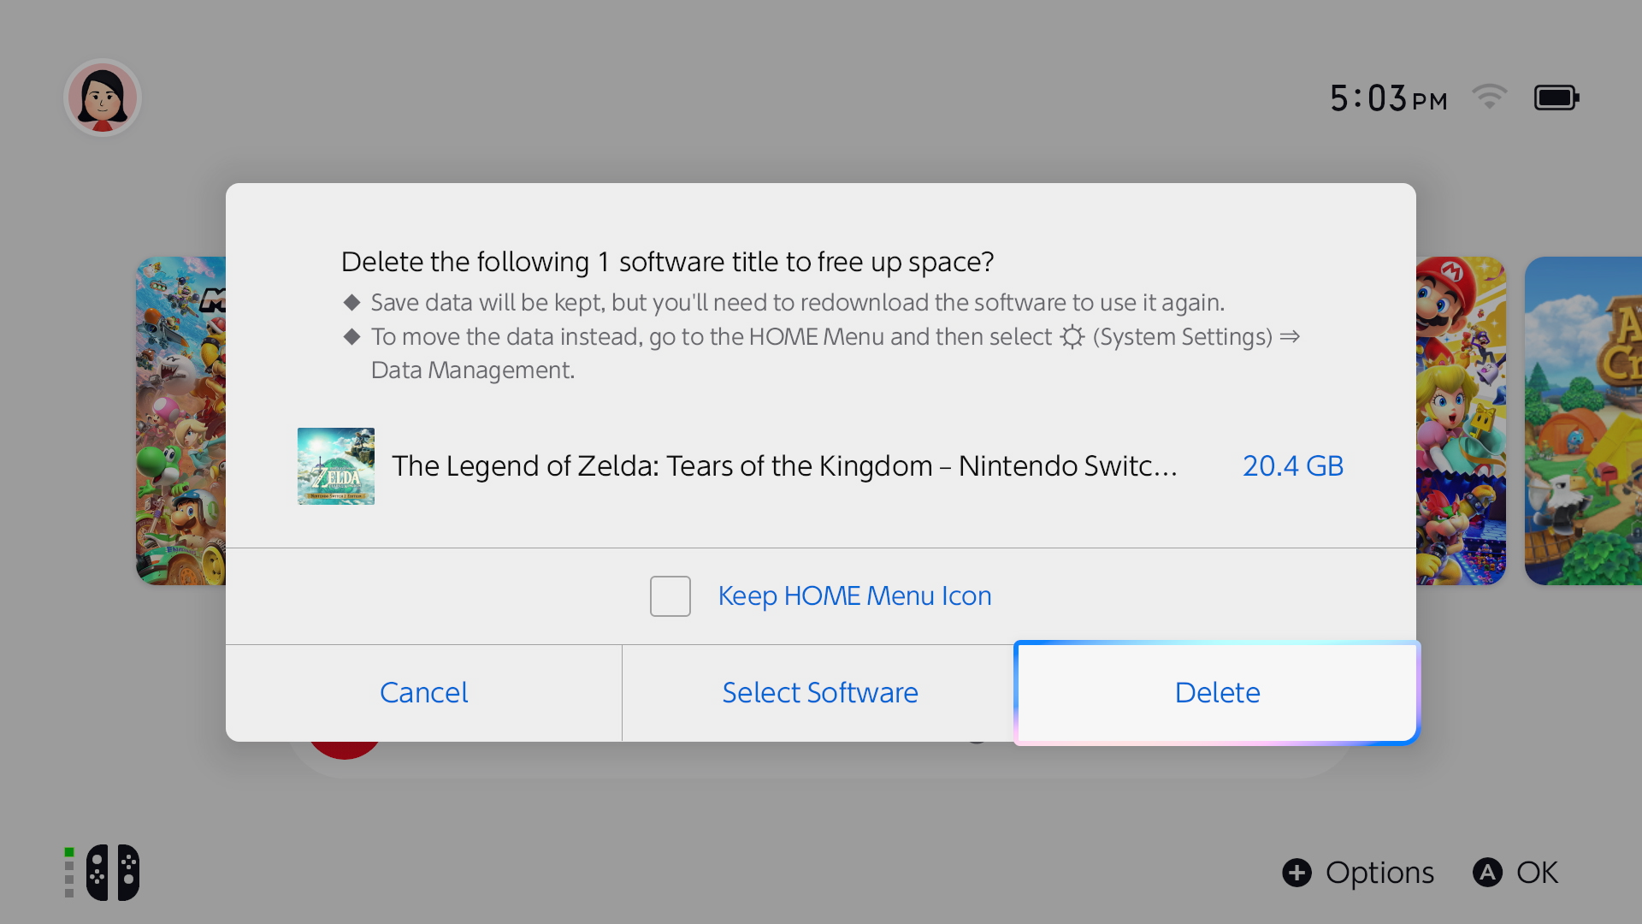Click the Keep HOME Menu Icon label
This screenshot has height=924, width=1642.
click(x=854, y=595)
